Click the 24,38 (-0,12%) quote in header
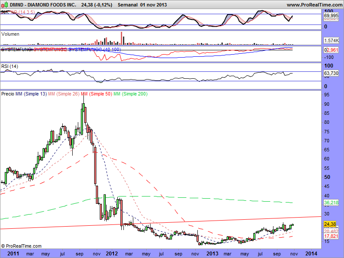The height and width of the screenshot is (258, 344). (x=96, y=5)
